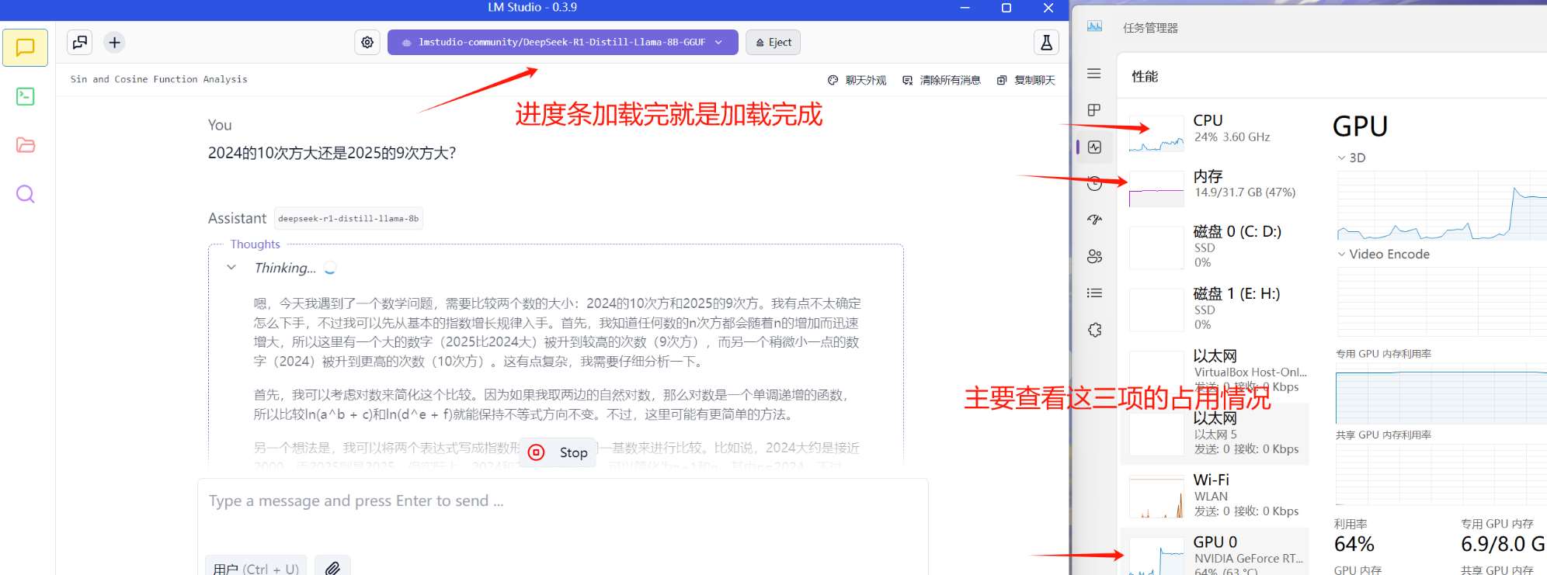Click the message input field
The height and width of the screenshot is (575, 1547).
pos(563,501)
